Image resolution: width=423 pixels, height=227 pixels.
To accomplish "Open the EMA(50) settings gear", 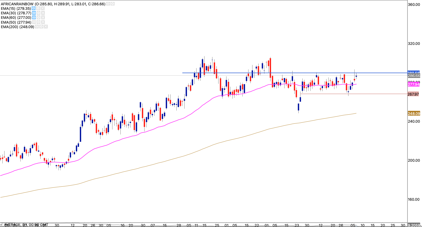I will tap(39, 22).
